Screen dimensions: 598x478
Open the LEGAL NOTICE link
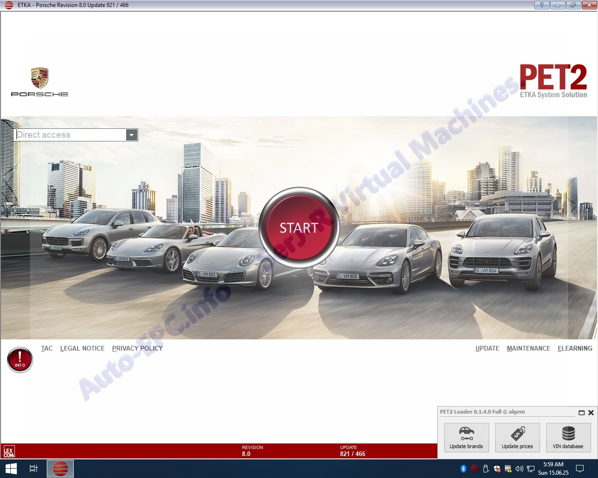(x=82, y=348)
